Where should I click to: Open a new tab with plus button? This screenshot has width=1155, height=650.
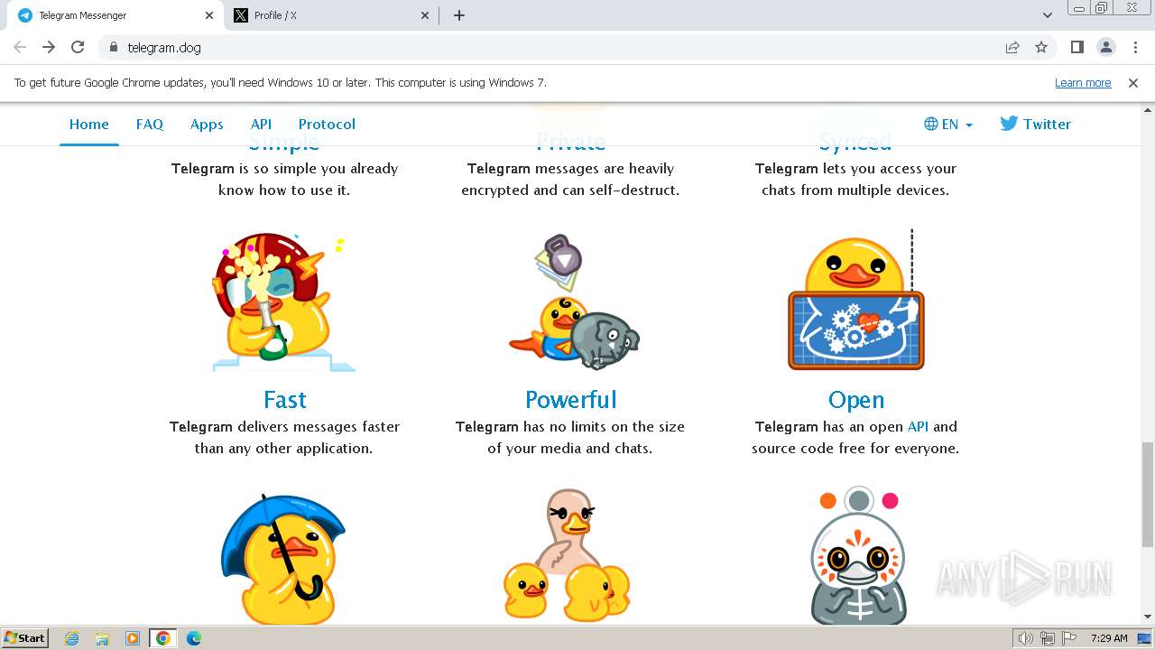tap(459, 15)
